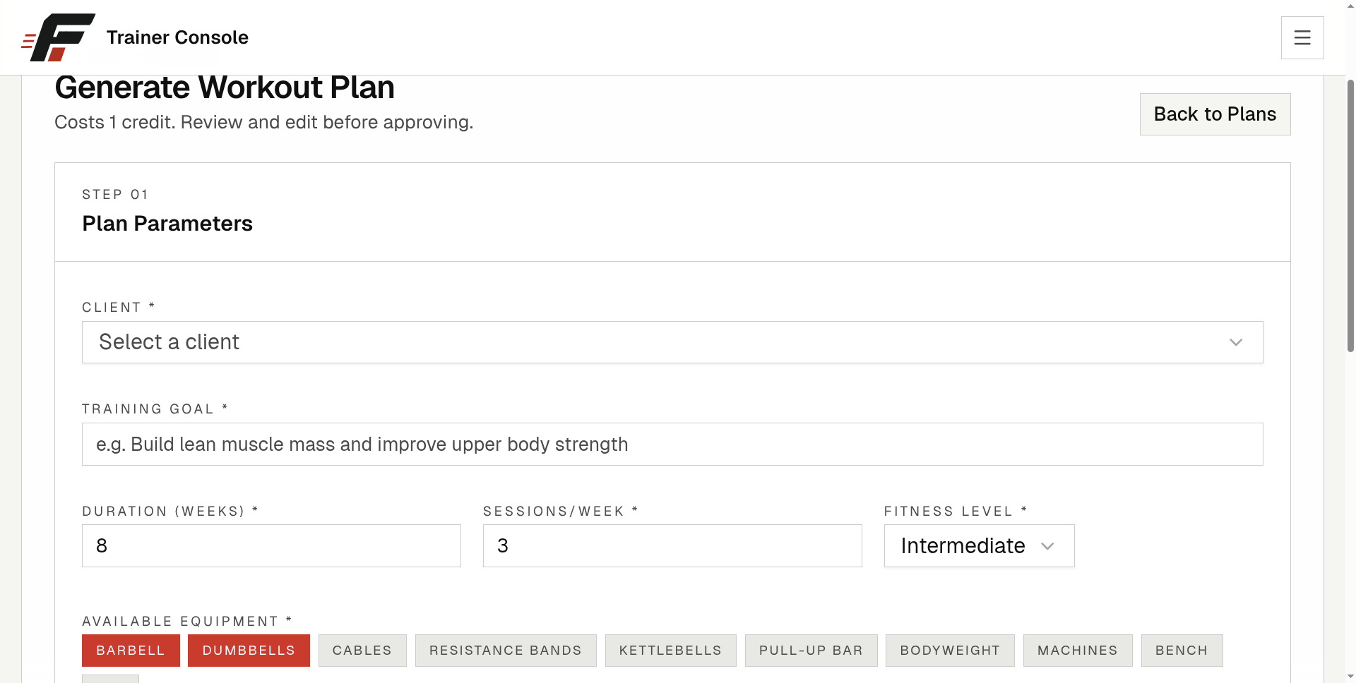Click the Back to Plans button
Image resolution: width=1356 pixels, height=683 pixels.
(x=1215, y=114)
